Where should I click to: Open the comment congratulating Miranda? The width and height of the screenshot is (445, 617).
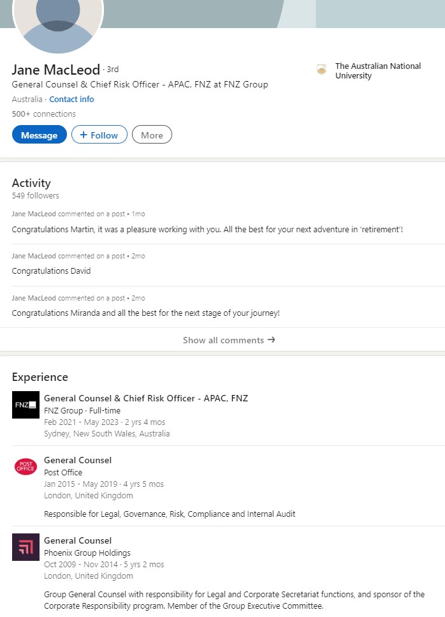(145, 313)
